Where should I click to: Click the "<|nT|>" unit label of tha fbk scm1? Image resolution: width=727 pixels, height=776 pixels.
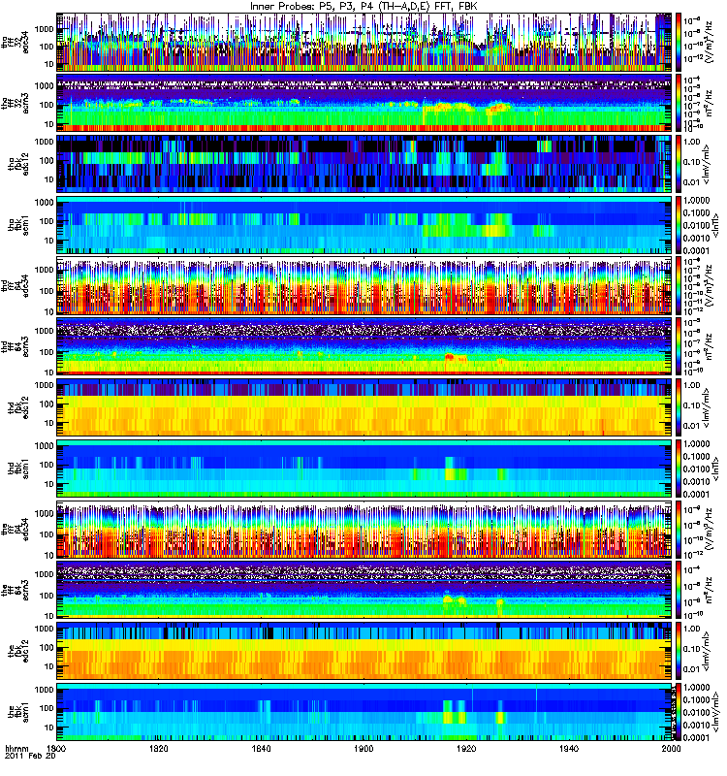click(714, 225)
